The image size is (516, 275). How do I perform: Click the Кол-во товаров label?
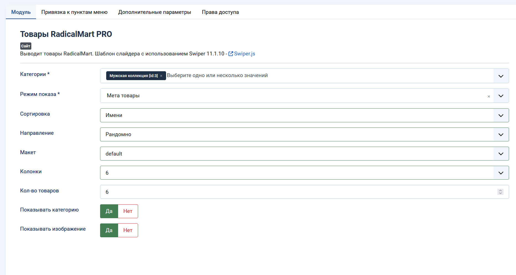pos(39,191)
